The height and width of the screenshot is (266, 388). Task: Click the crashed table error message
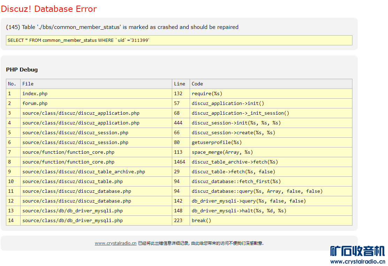122,27
